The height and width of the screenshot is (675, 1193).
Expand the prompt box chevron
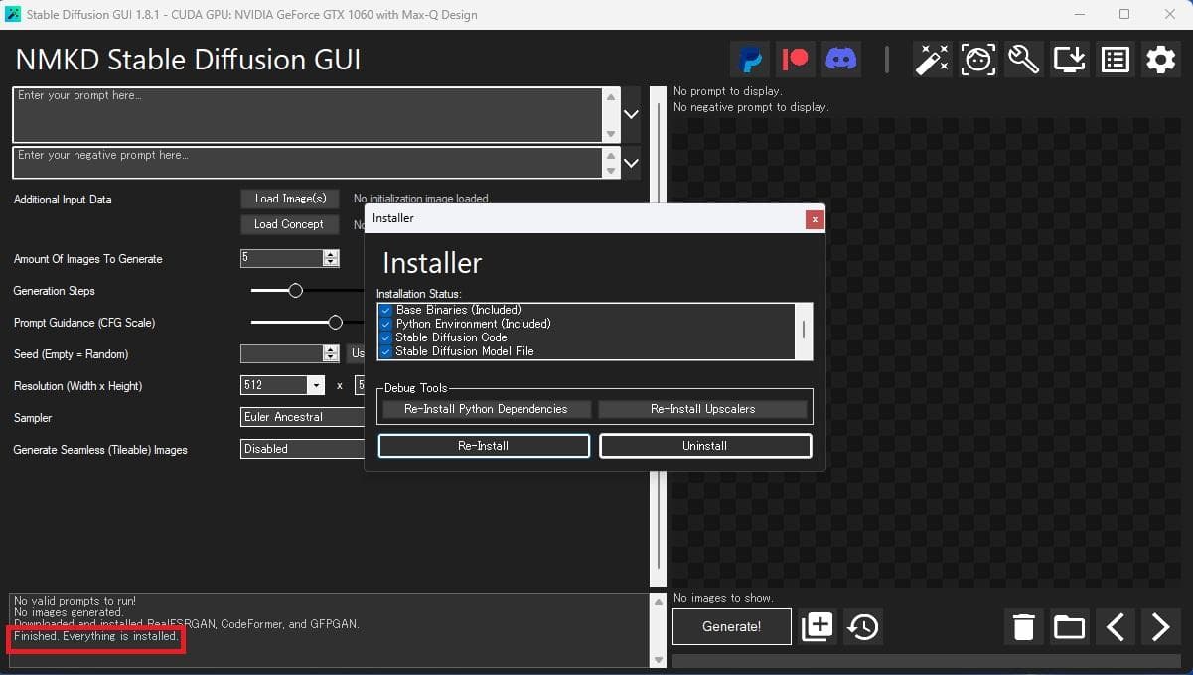(x=631, y=114)
